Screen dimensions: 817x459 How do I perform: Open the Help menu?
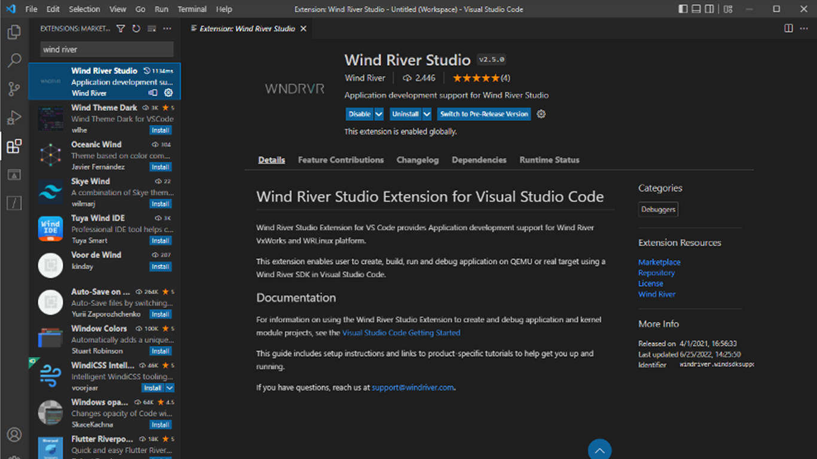[224, 9]
